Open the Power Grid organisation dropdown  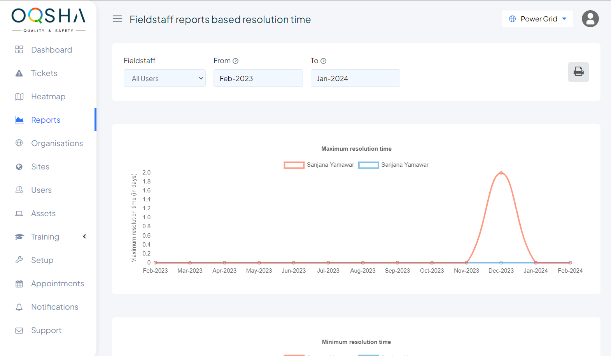(537, 19)
